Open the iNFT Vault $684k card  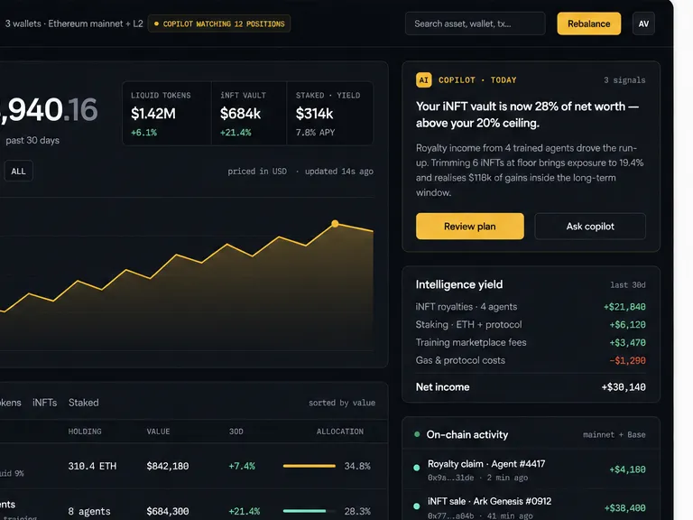[249, 113]
